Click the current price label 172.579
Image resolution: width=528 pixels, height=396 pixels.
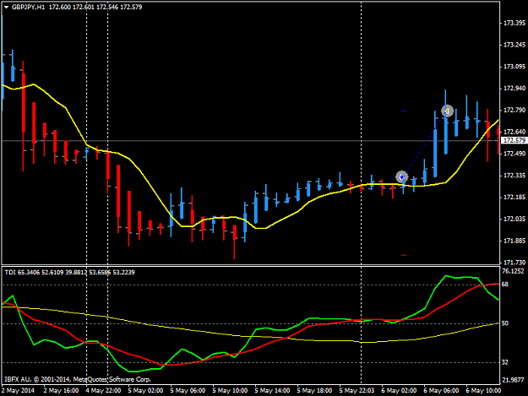(x=514, y=141)
